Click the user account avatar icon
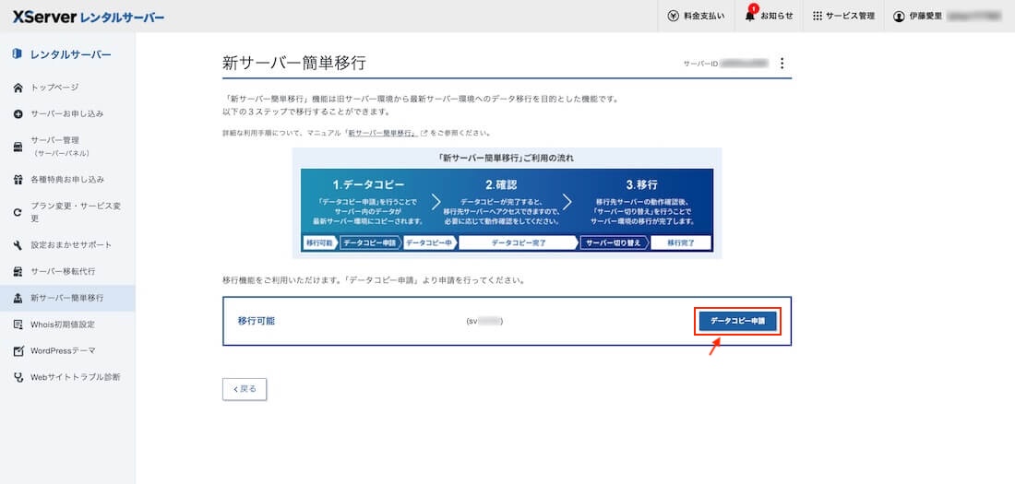 click(899, 17)
